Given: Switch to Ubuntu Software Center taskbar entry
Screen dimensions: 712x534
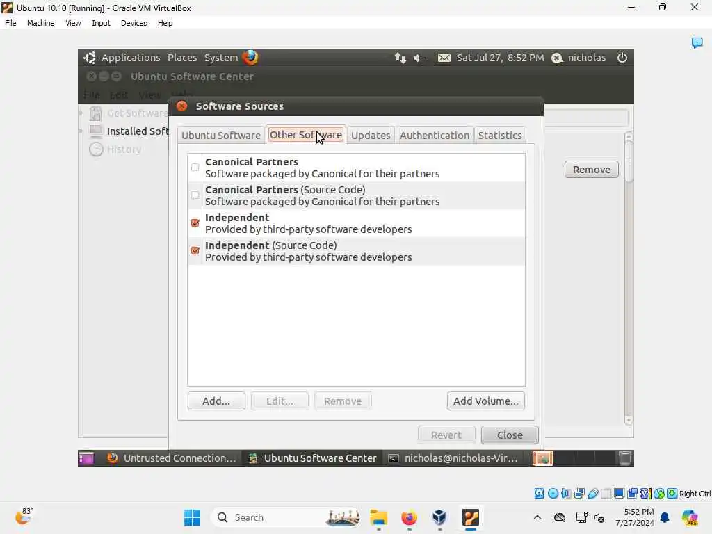Looking at the screenshot, I should pos(313,458).
